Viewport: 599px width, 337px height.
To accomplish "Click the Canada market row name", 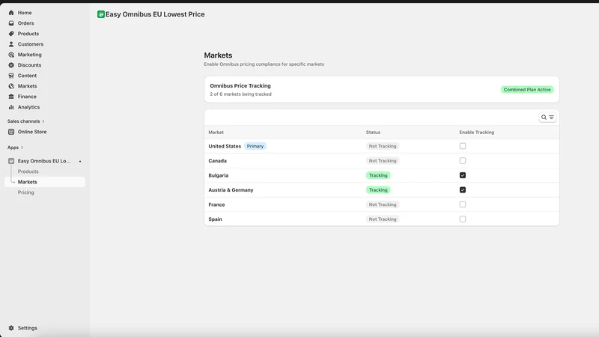I will [217, 161].
